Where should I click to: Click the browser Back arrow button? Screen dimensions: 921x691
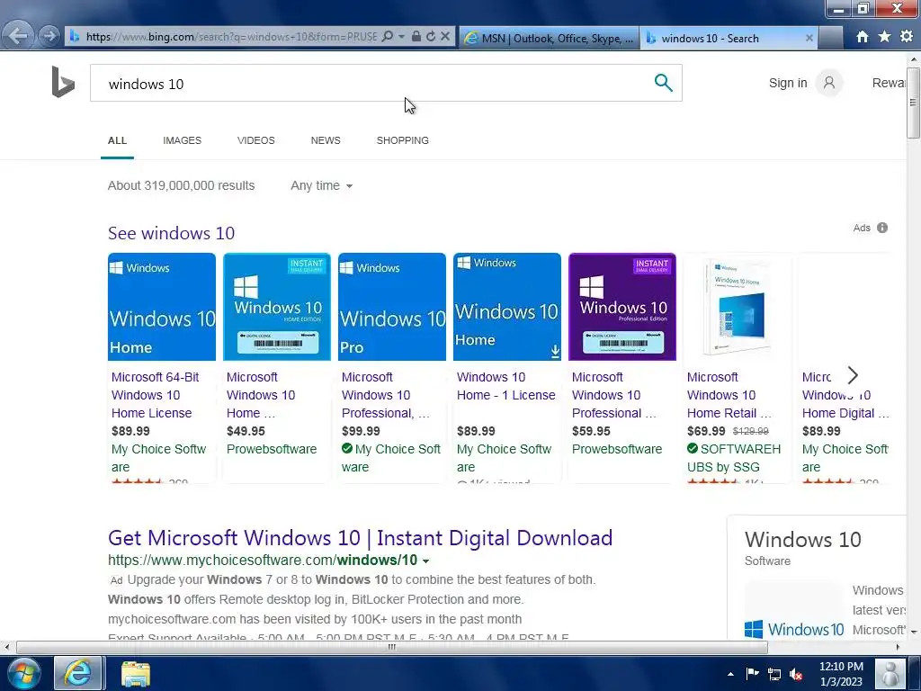(x=18, y=36)
